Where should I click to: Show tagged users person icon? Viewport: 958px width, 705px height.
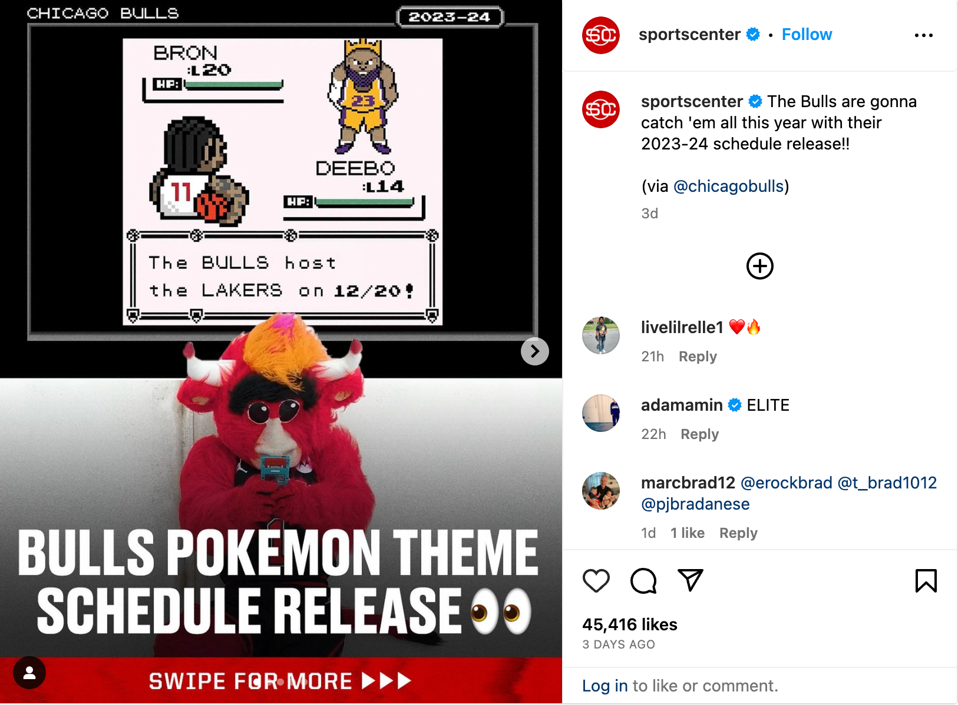point(29,673)
